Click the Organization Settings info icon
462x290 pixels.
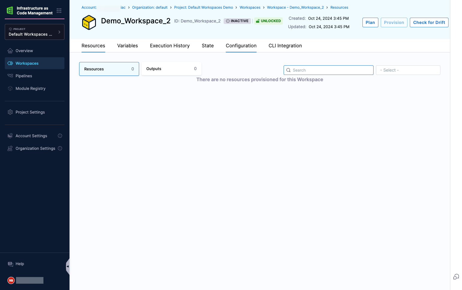click(x=60, y=148)
